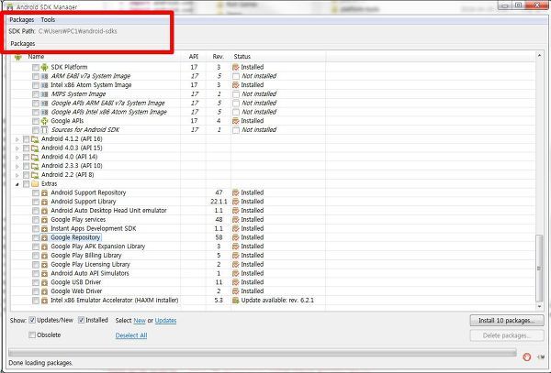Click the SDK Path field value

pyautogui.click(x=78, y=31)
